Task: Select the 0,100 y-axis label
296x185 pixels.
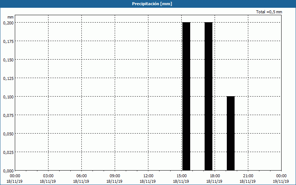Action: pos(8,97)
